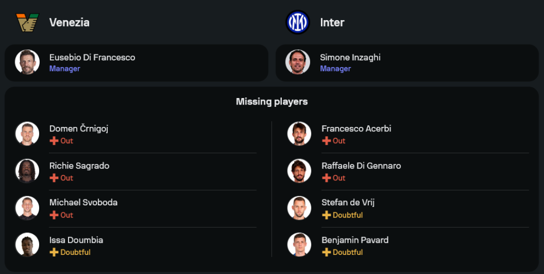Click the yellow Doubtful icon for Benjamin Pavard

326,252
